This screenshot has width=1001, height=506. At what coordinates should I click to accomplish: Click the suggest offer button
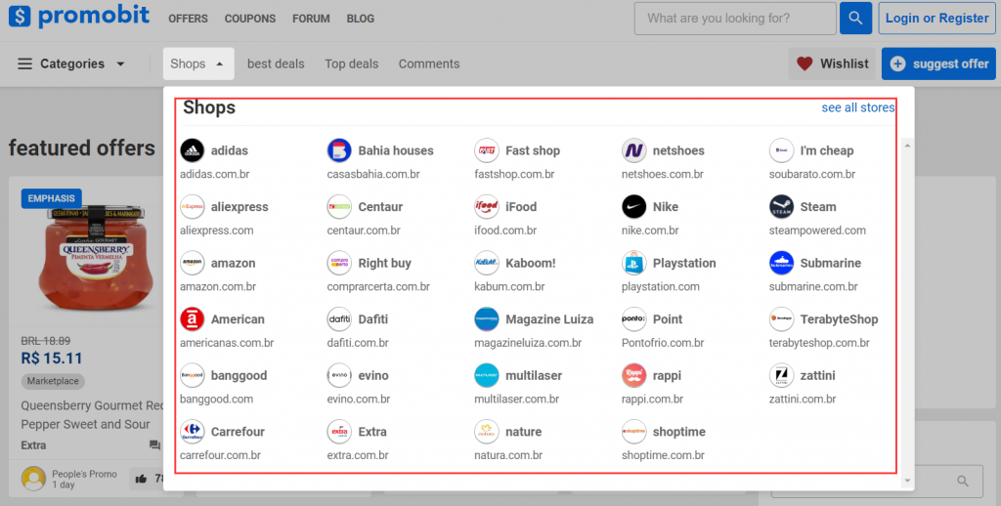click(x=939, y=63)
